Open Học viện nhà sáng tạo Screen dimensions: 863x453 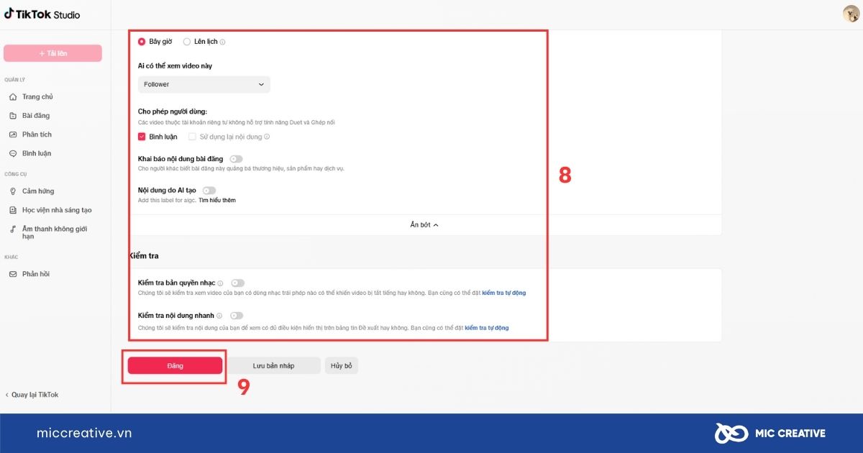(55, 210)
